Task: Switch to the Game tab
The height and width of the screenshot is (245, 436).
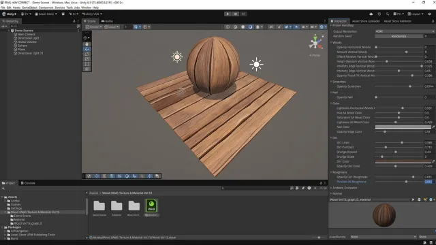Action: coord(107,21)
